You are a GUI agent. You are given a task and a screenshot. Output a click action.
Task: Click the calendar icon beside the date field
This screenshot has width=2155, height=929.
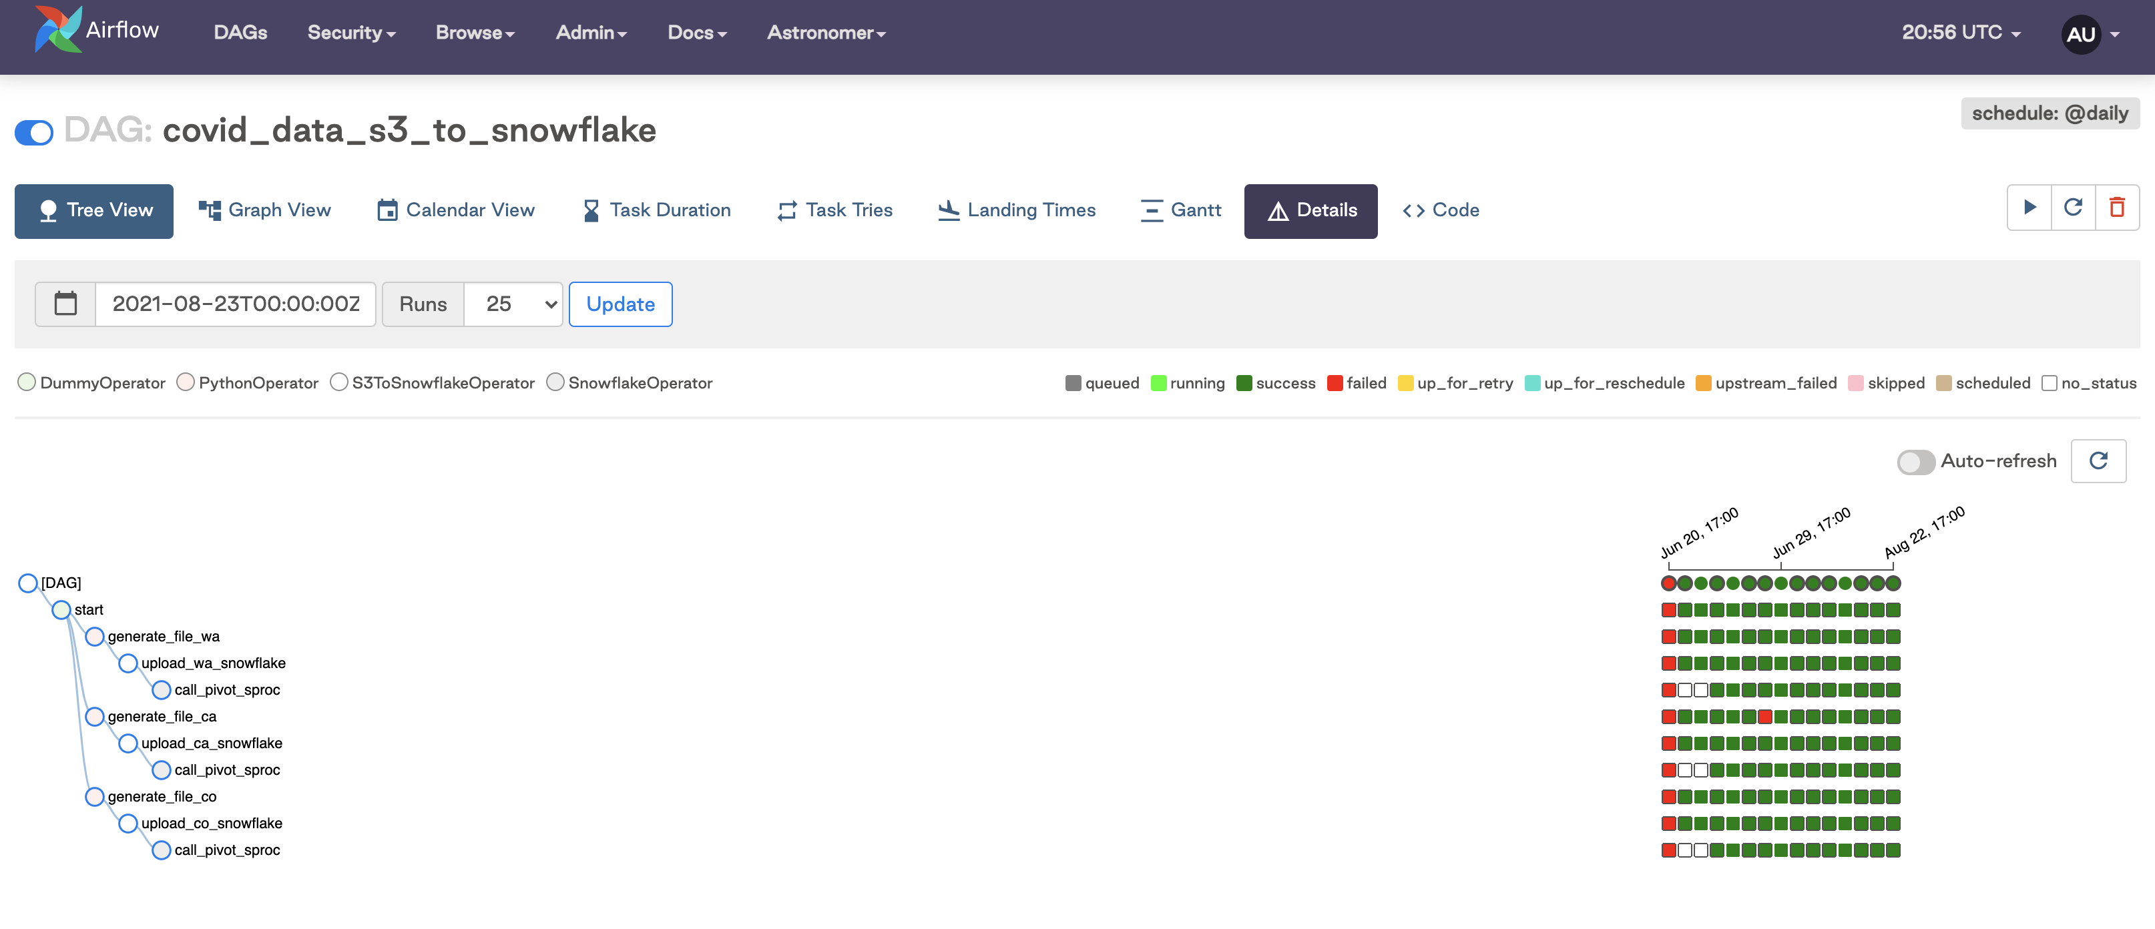[65, 304]
